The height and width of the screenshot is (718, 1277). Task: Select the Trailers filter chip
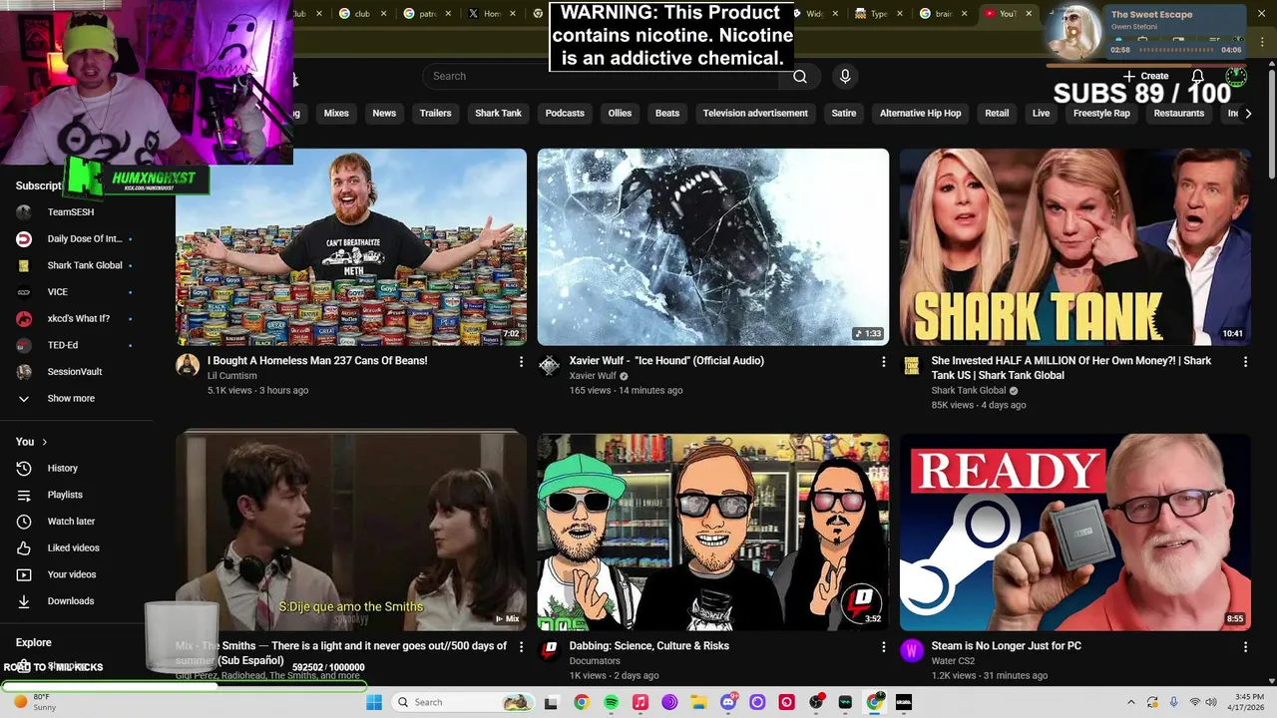(x=435, y=114)
